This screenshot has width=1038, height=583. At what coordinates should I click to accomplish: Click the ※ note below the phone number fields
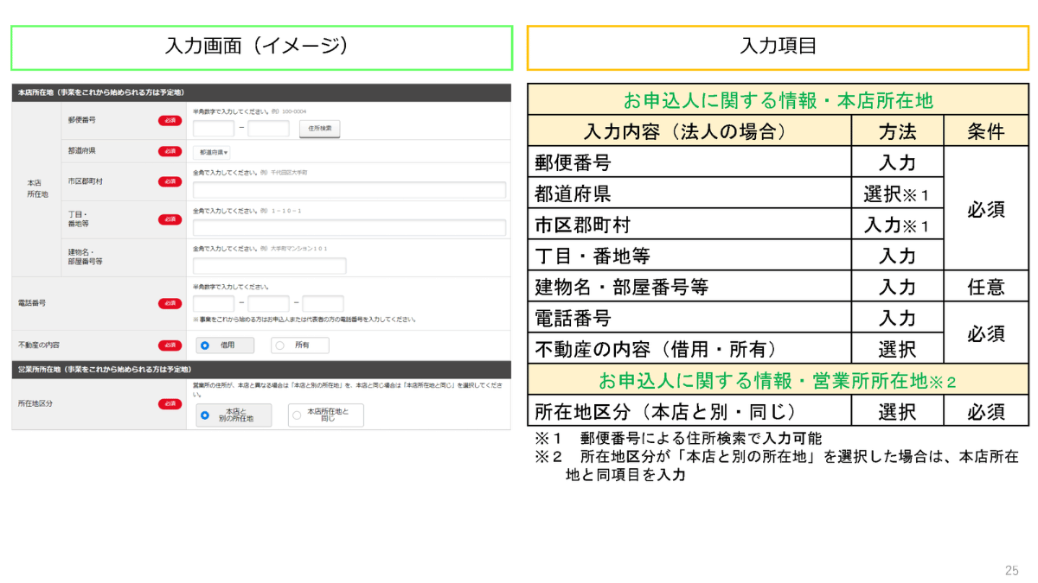point(304,320)
